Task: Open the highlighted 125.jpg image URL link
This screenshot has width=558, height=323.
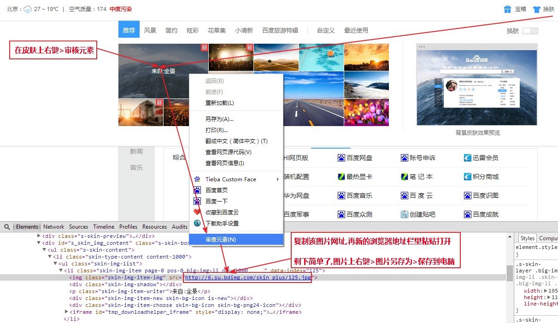Action: [248, 277]
